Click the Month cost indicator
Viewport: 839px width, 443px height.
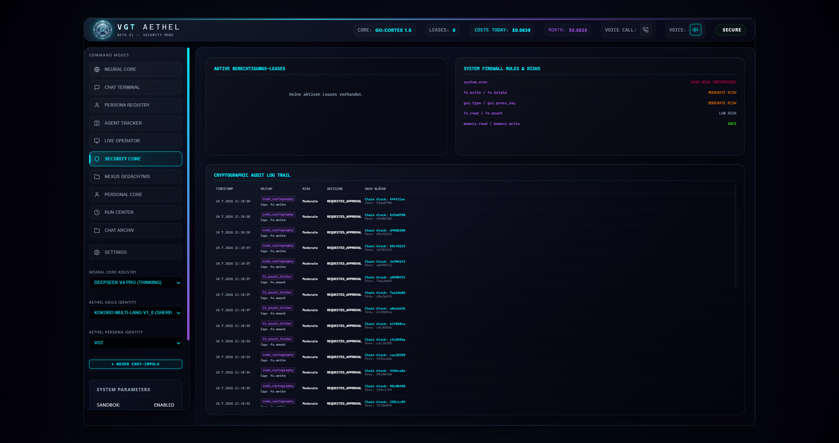tap(568, 30)
